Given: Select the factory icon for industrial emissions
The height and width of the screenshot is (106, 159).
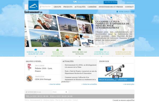Looking at the screenshot, I should 58,50.
